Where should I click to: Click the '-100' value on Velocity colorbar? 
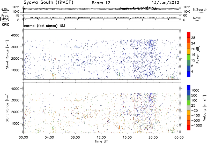click(196, 115)
